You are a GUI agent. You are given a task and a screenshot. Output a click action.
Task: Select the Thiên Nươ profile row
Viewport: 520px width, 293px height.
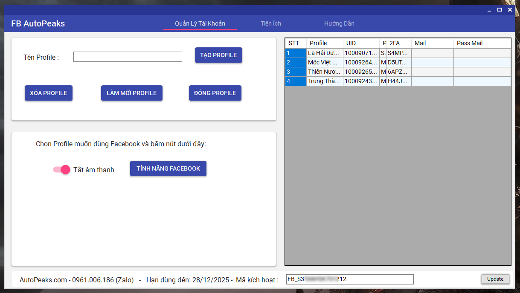[x=324, y=72]
